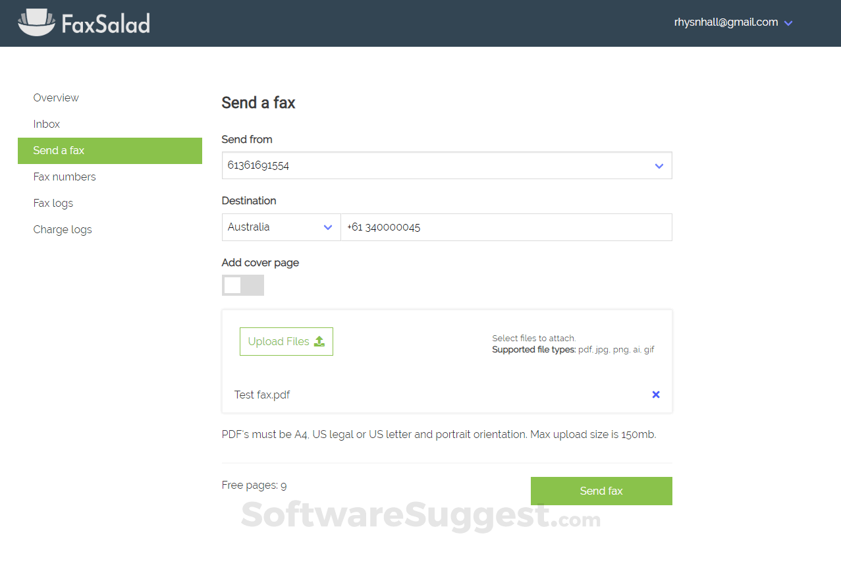Click the chevron icon on the Send from field
Image resolution: width=841 pixels, height=579 pixels.
tap(659, 165)
